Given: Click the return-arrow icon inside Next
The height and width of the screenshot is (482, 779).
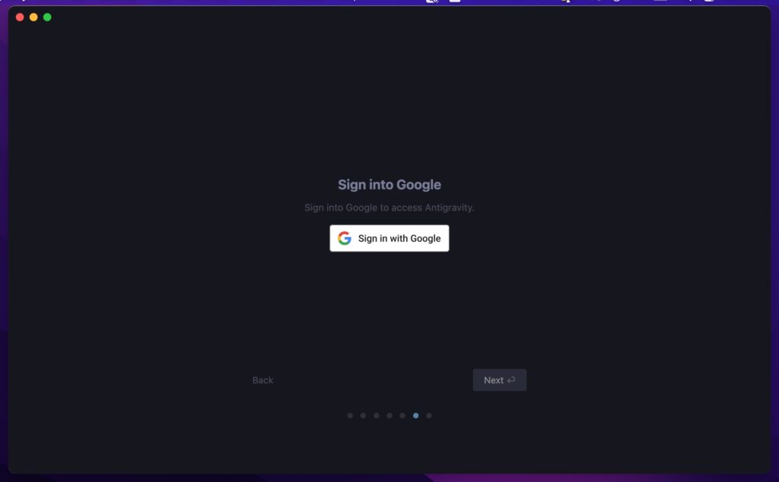Looking at the screenshot, I should 510,380.
